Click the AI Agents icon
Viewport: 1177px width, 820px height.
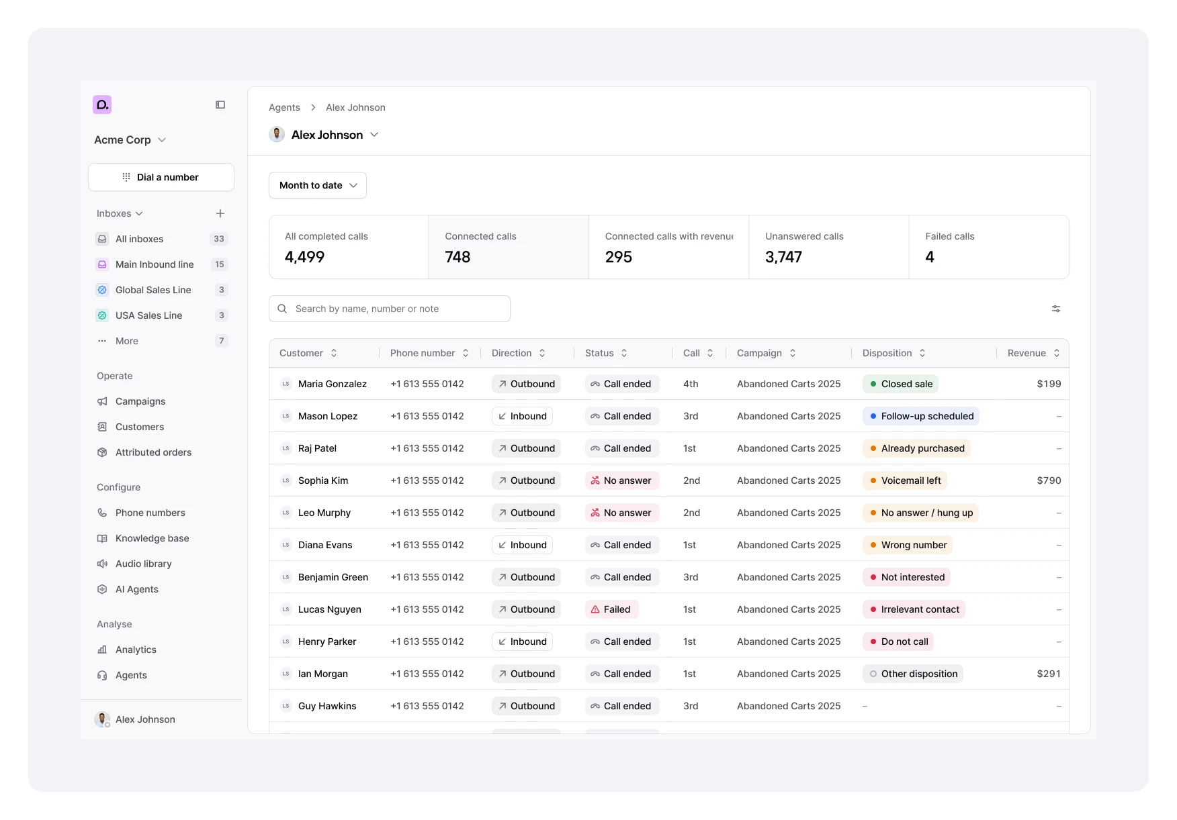(102, 589)
